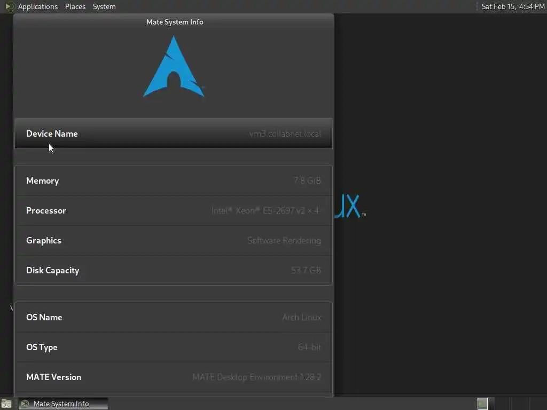Click the Software Rendering value
This screenshot has width=547, height=410.
284,241
